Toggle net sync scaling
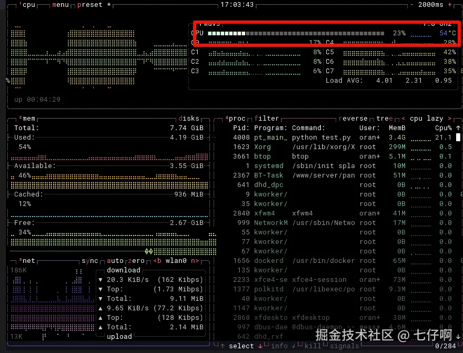 click(x=90, y=261)
